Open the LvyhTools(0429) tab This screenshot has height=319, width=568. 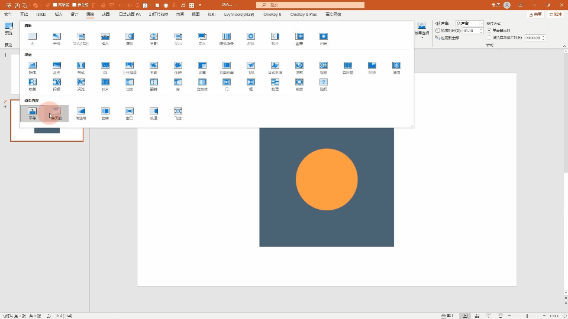click(x=239, y=14)
